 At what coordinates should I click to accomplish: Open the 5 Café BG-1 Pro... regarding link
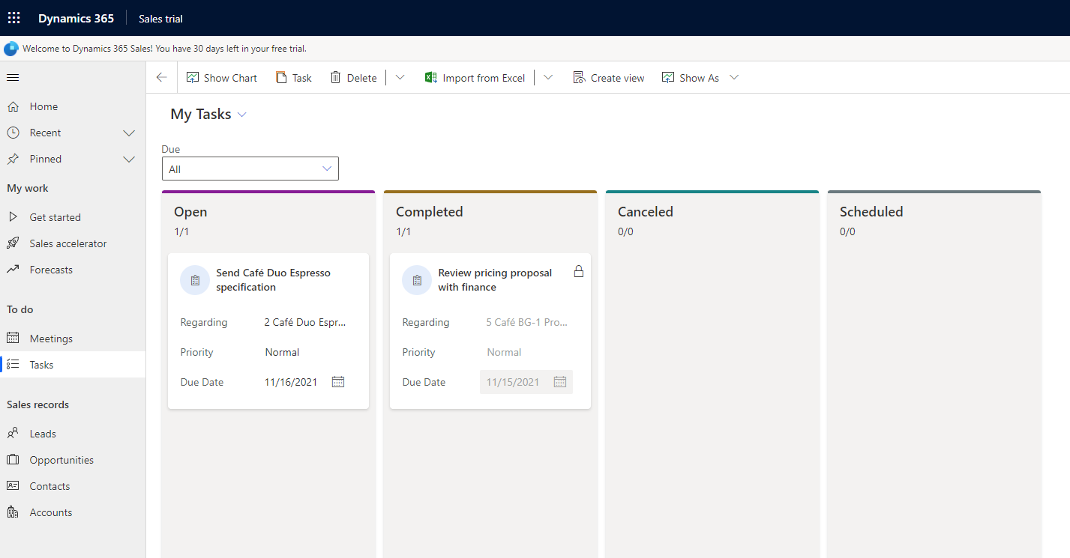tap(527, 322)
